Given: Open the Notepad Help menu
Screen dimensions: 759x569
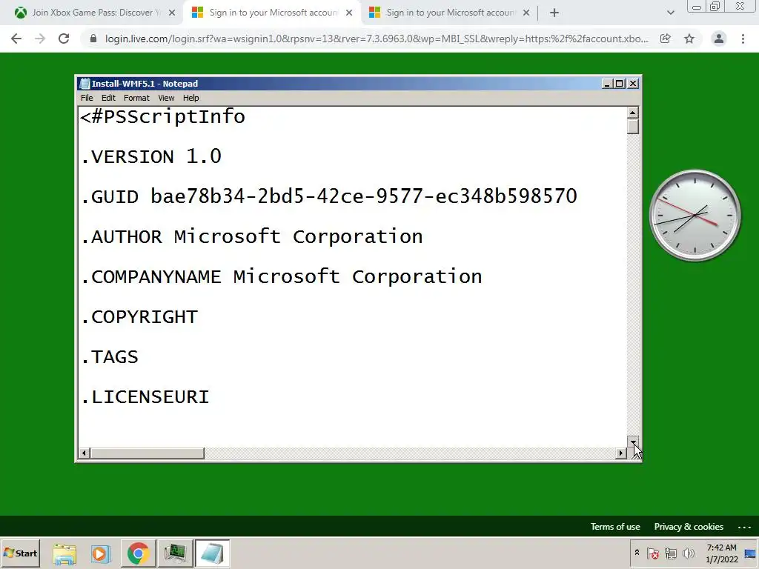Looking at the screenshot, I should pos(190,98).
